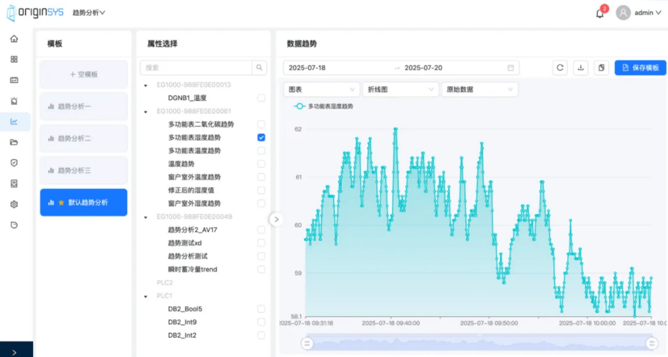The image size is (668, 357).
Task: Open the 折线图 chart type dropdown
Action: [x=400, y=89]
